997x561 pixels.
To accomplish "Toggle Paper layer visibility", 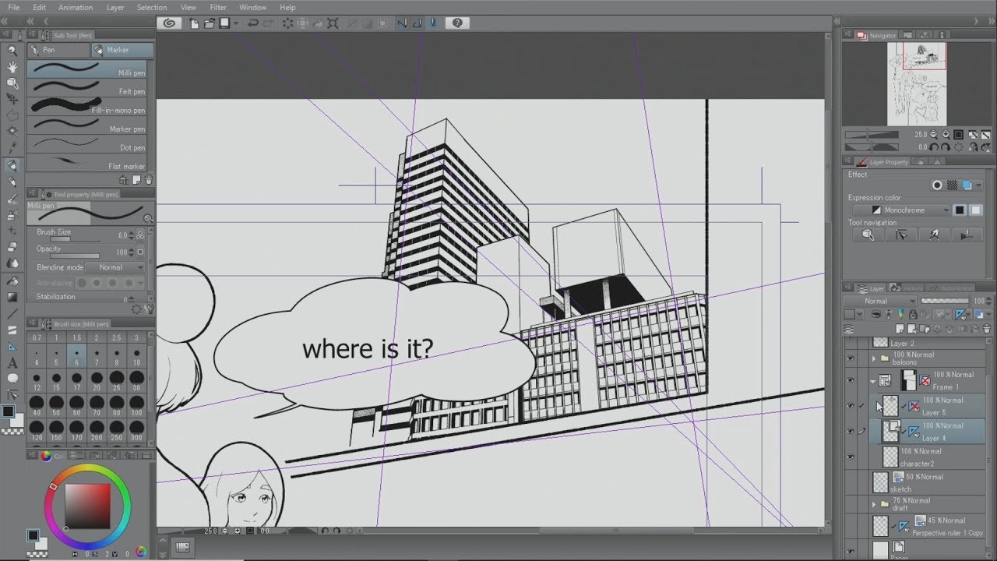I will click(x=851, y=551).
